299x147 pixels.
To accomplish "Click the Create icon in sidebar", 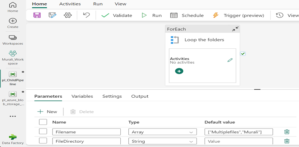I will 13,23.
